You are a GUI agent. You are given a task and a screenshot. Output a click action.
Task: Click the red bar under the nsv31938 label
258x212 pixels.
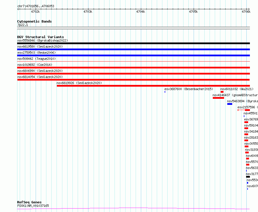coord(247,153)
